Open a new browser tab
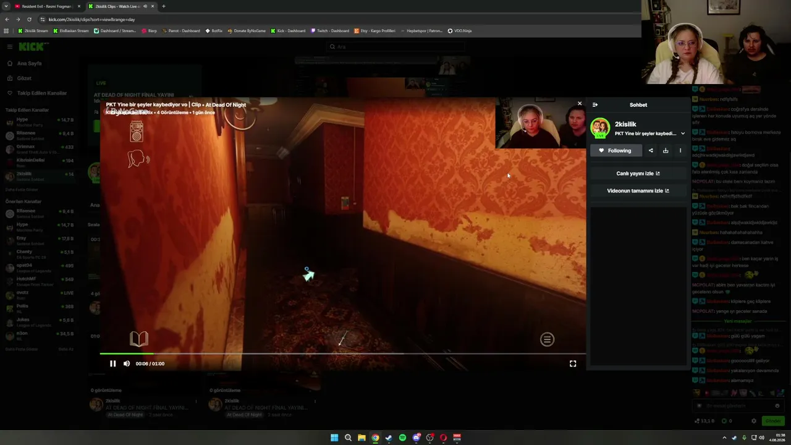 tap(163, 6)
